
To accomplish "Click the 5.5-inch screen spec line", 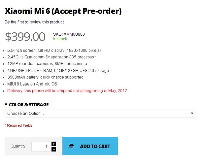I will (x=54, y=50).
